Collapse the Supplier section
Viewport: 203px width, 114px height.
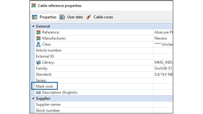click(x=33, y=98)
